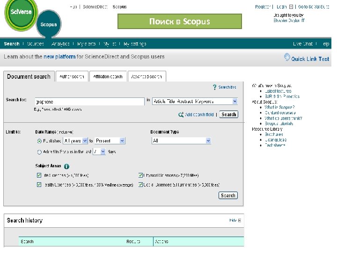Click the Add search field magnifier icon
337x253 pixels.
point(181,115)
